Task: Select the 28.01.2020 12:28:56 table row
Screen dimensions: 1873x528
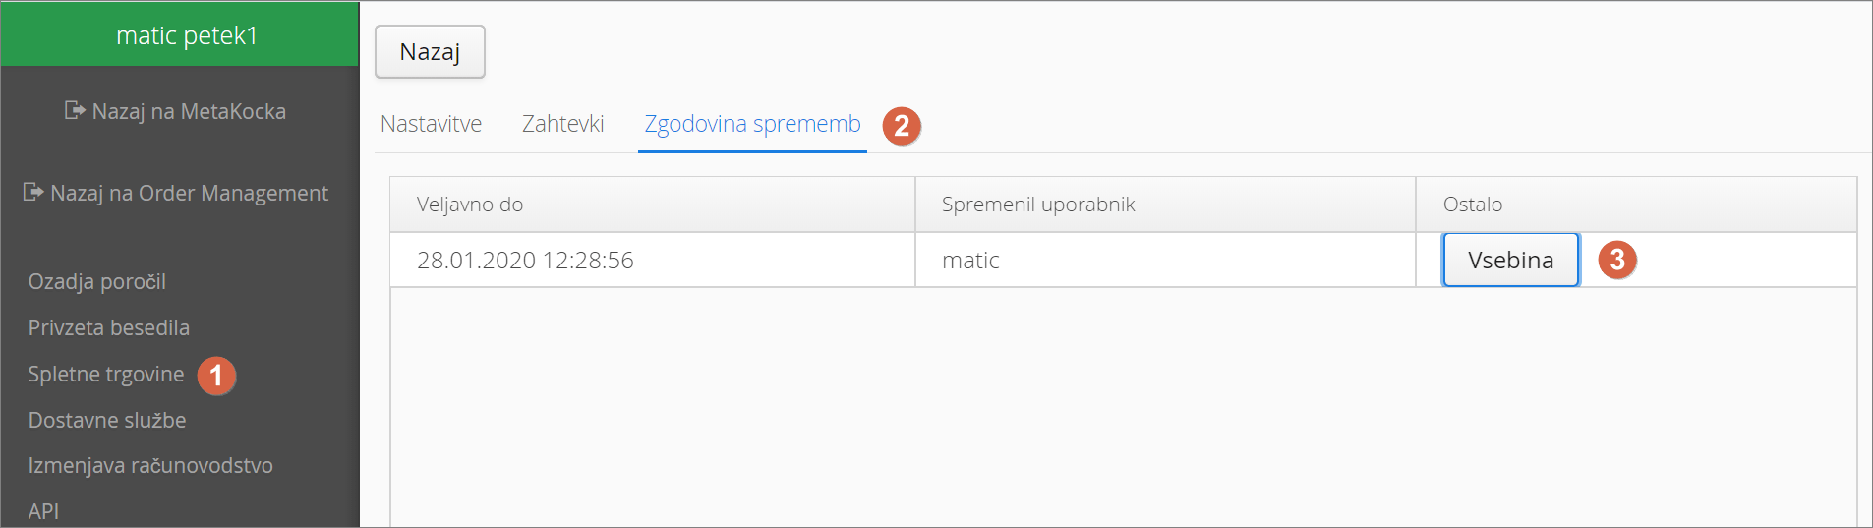Action: pos(1123,260)
